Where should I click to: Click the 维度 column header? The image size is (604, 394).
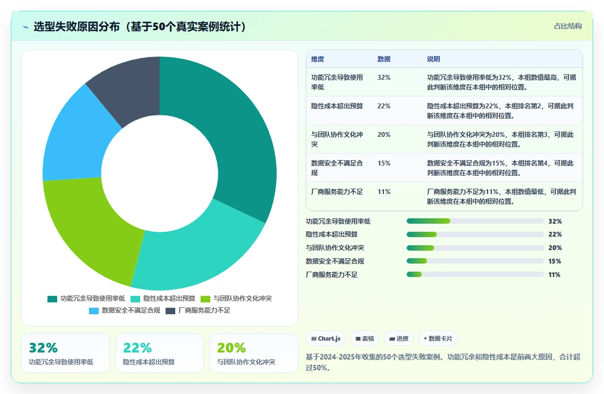(x=318, y=59)
